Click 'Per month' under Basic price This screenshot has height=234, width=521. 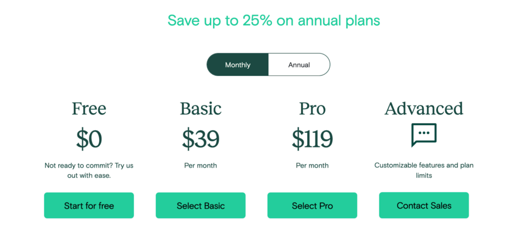tap(200, 165)
